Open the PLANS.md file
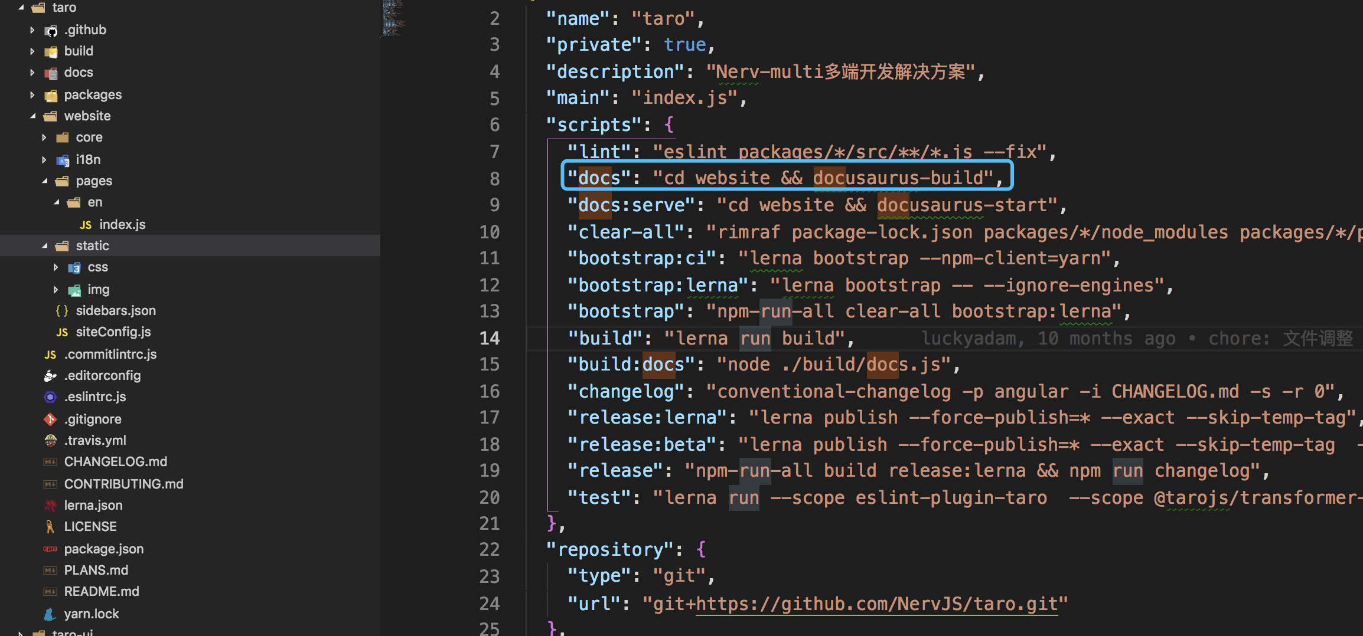 pos(96,571)
